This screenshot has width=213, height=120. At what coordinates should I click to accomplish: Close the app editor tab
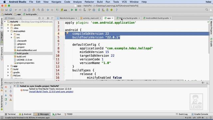pyautogui.click(x=112, y=18)
